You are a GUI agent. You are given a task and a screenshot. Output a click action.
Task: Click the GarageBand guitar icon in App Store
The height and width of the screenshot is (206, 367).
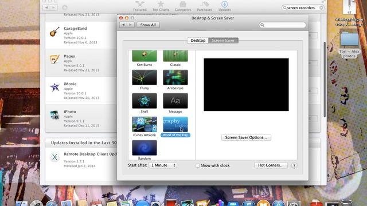[54, 32]
